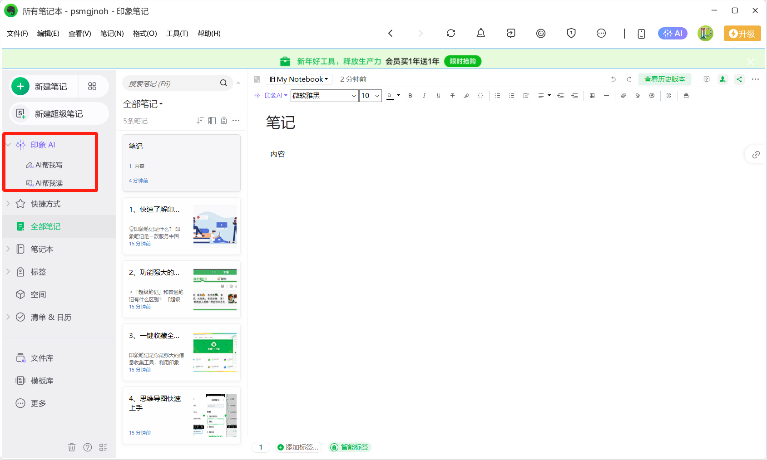Screen dimensions: 767x460
Task: Go back with the left arrow
Action: [391, 33]
